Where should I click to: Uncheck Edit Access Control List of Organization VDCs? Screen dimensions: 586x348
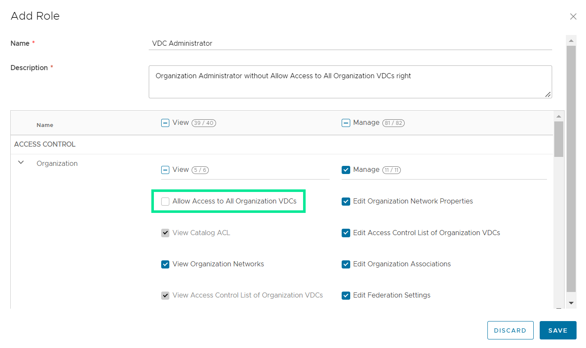click(346, 233)
